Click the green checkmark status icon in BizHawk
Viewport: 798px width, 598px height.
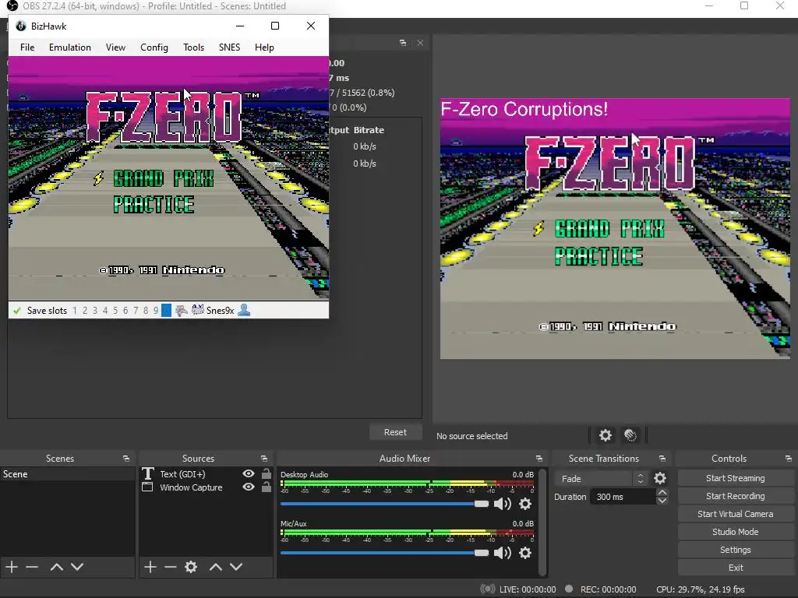pos(17,310)
